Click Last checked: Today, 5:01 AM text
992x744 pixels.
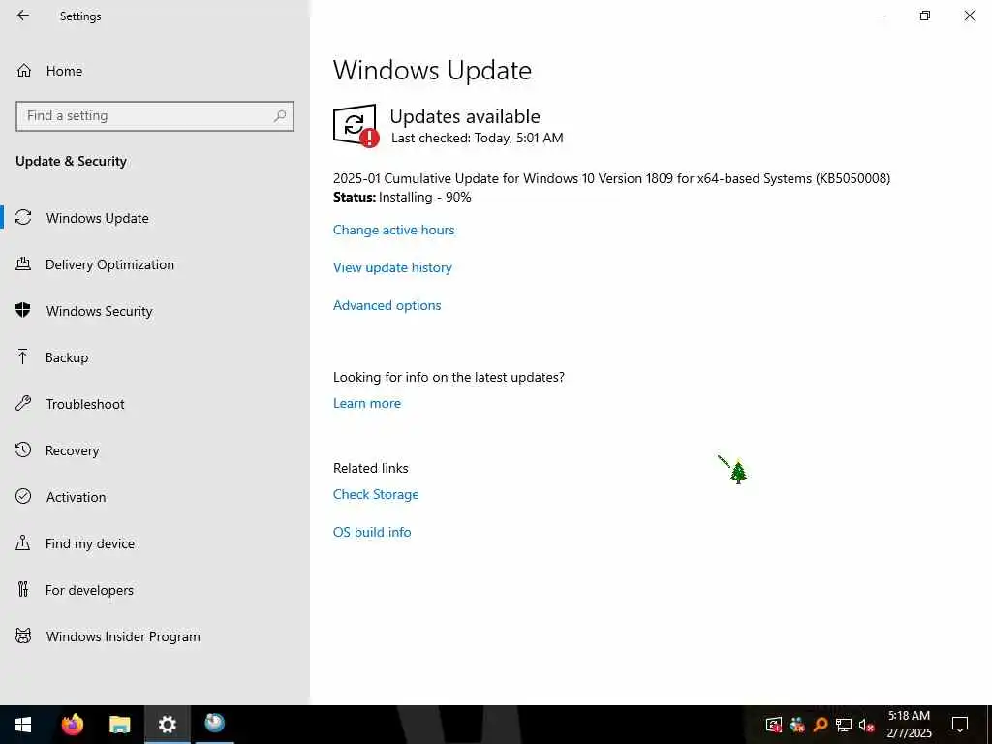pos(477,138)
